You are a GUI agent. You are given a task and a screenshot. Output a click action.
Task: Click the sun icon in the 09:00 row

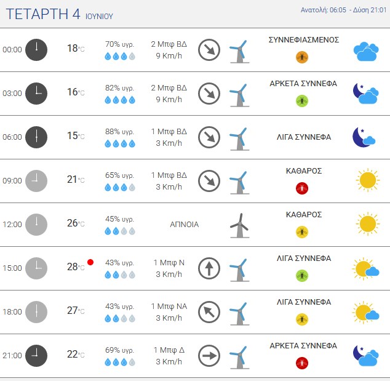point(368,180)
